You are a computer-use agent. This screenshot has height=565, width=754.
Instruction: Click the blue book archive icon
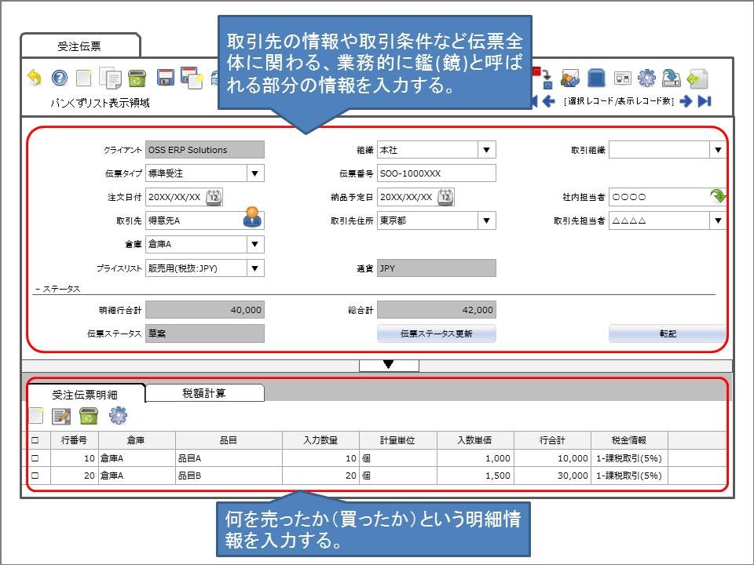[x=596, y=78]
